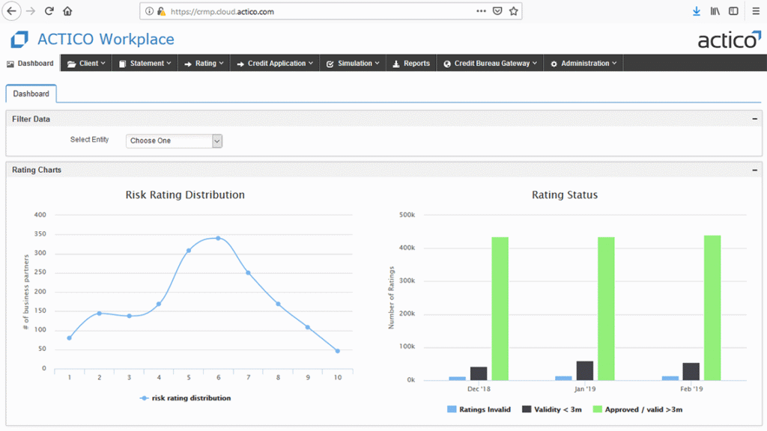Select the Reports download icon
Viewport: 767px width, 431px height.
click(x=396, y=63)
